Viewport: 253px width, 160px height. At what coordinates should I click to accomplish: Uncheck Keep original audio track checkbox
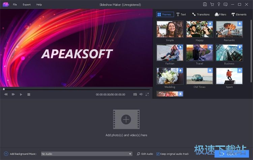click(x=158, y=154)
